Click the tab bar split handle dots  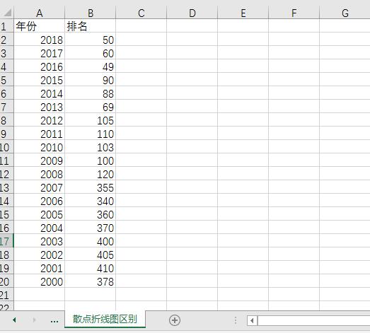236,320
